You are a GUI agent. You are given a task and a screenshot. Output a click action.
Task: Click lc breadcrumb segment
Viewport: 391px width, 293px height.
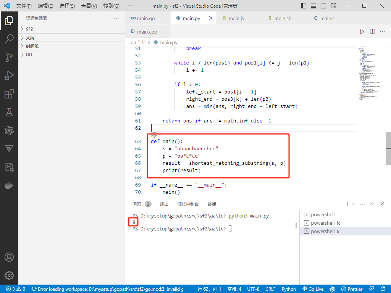(144, 43)
